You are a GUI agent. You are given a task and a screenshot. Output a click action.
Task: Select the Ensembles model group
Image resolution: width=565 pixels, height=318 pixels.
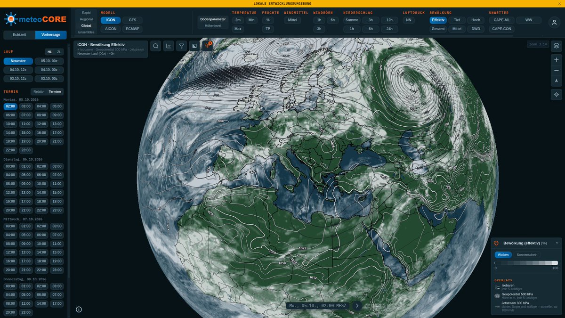click(86, 32)
